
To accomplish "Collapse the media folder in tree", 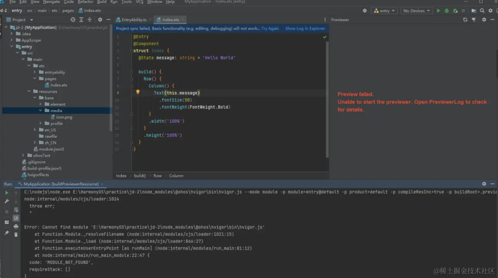I will pos(40,111).
